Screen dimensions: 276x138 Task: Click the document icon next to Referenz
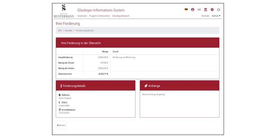pos(60,95)
